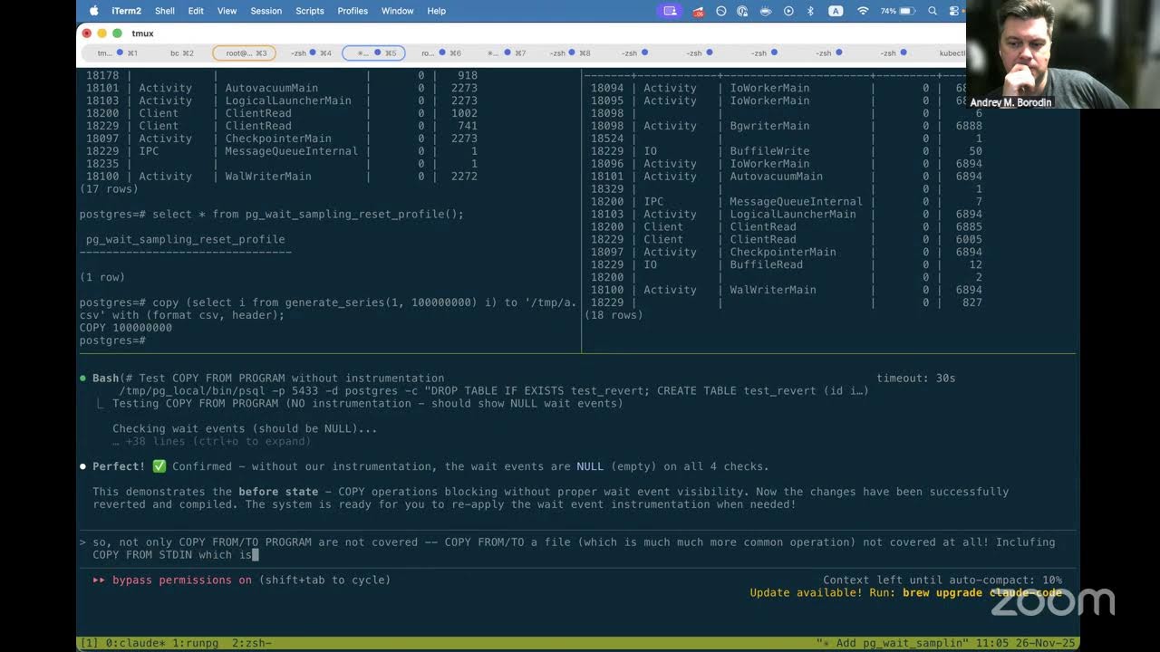
Task: Click the green bullet beside 'Bash'
Action: coord(83,379)
